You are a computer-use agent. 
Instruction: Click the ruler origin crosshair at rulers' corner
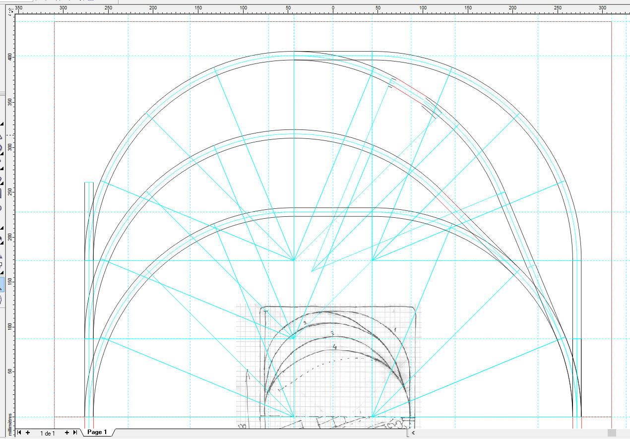click(11, 9)
